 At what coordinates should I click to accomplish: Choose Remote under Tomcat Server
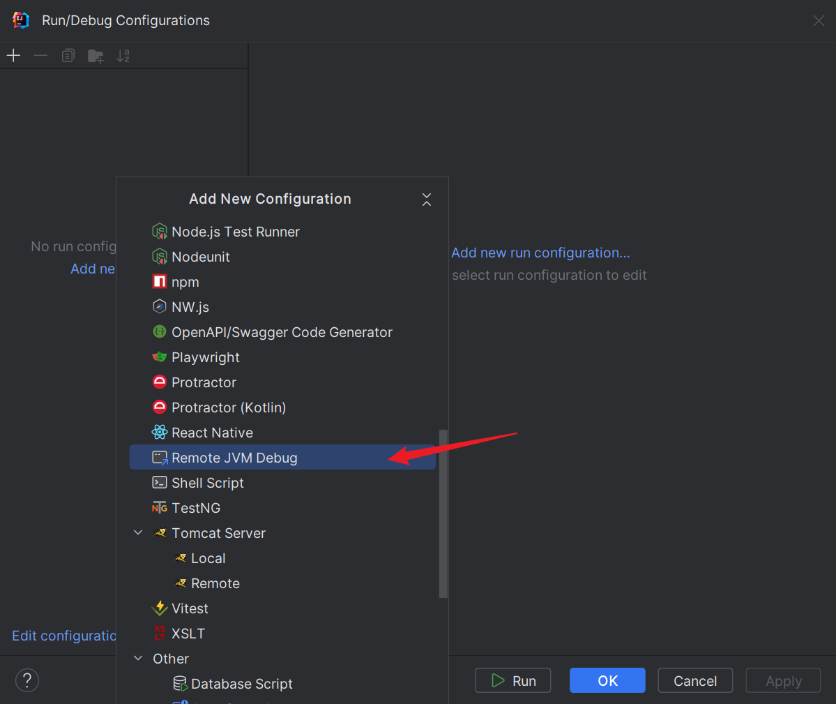[x=282, y=583]
